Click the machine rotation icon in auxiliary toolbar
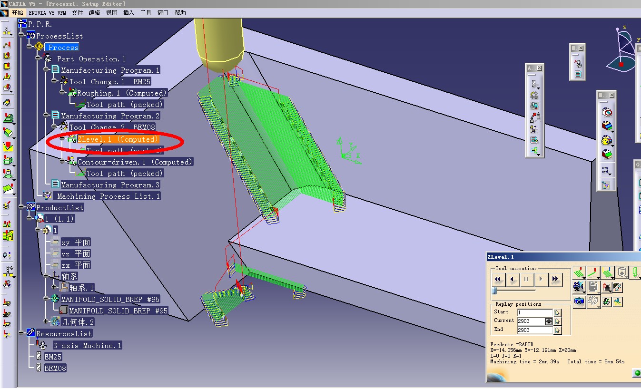This screenshot has width=641, height=389. pyautogui.click(x=534, y=95)
